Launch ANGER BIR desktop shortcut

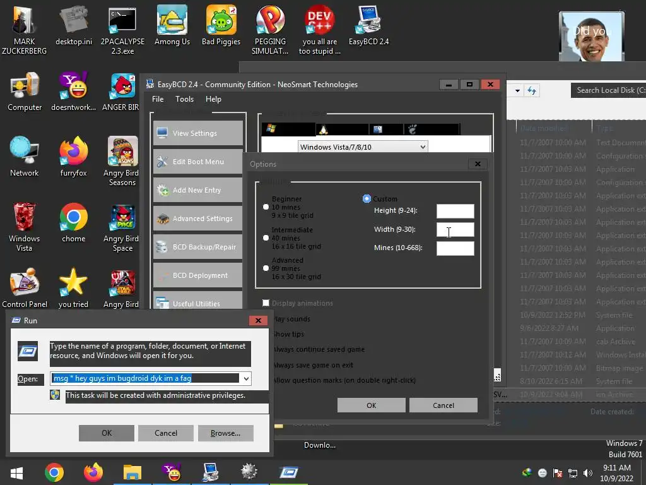click(120, 92)
